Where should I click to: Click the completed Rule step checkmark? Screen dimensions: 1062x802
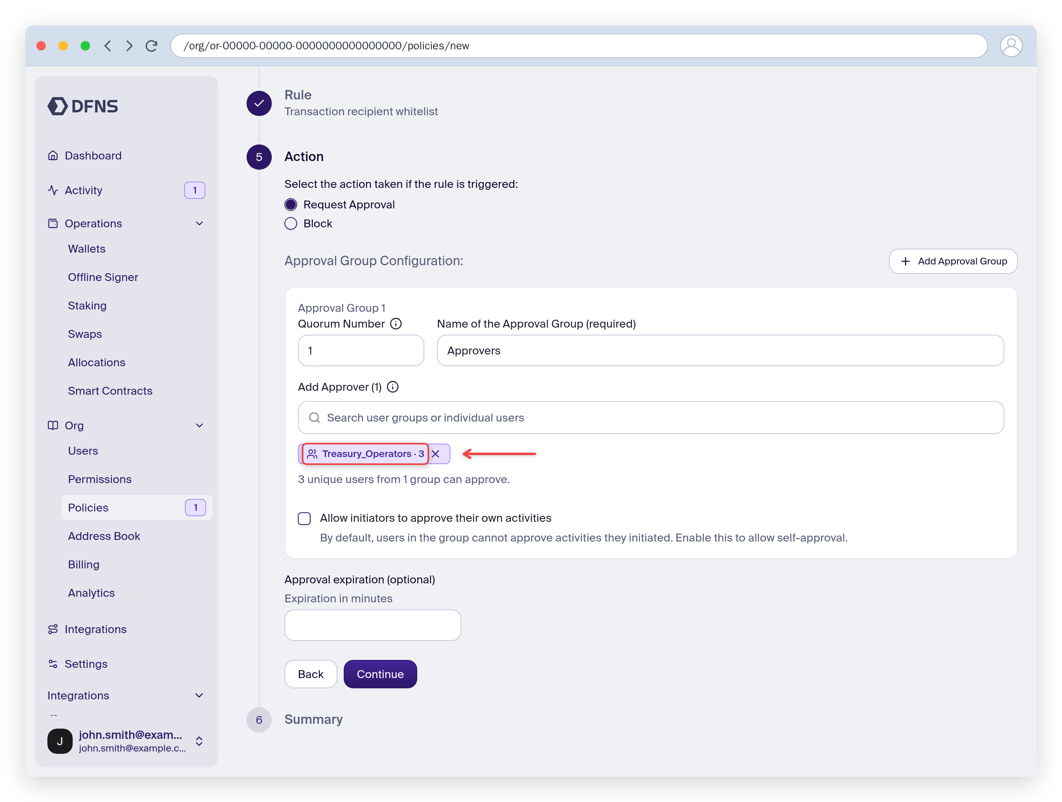[259, 103]
